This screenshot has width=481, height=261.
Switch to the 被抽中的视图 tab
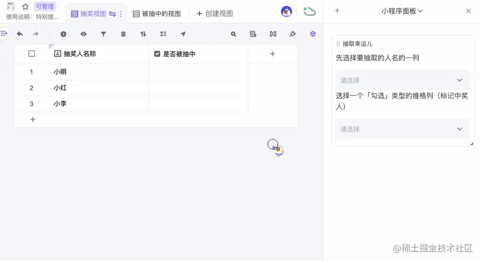coord(157,14)
